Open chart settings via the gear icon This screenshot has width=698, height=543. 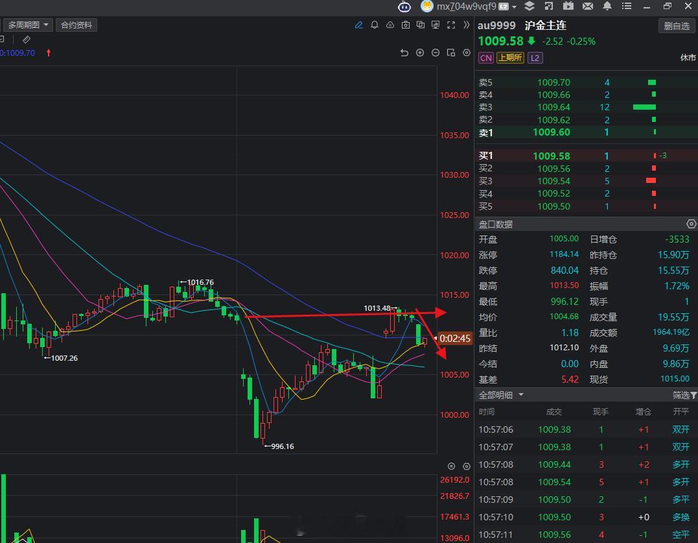(x=466, y=53)
